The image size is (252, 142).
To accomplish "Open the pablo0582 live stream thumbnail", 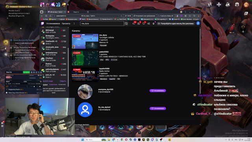I will (x=85, y=58).
